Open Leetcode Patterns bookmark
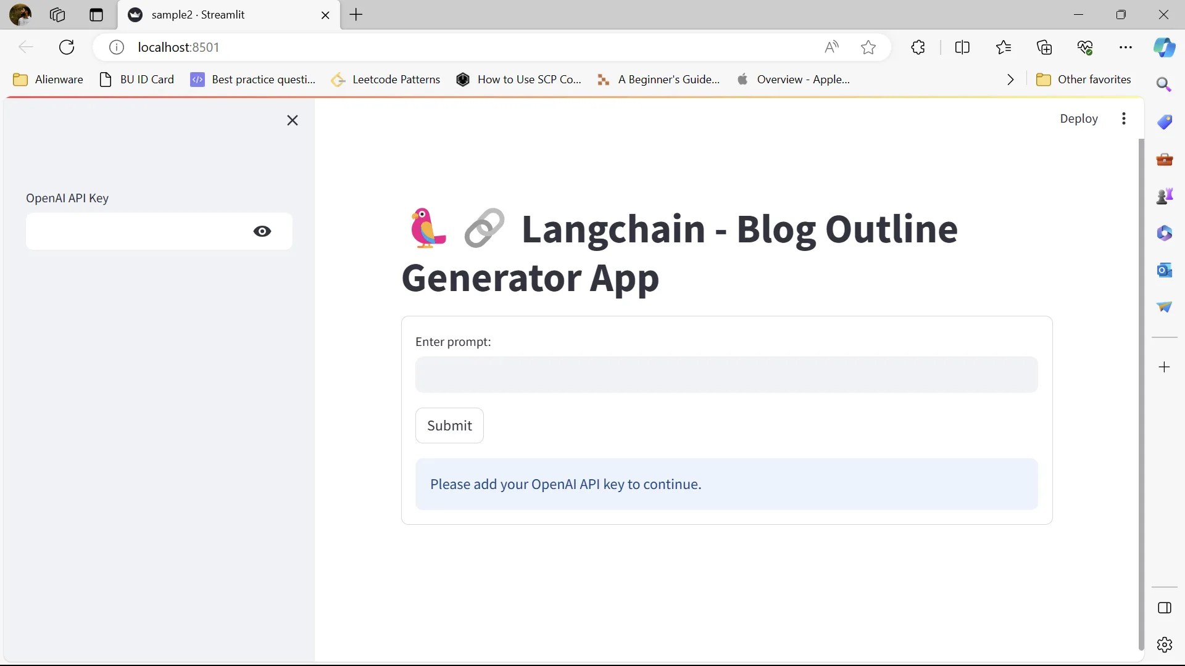1185x666 pixels. 386,80
